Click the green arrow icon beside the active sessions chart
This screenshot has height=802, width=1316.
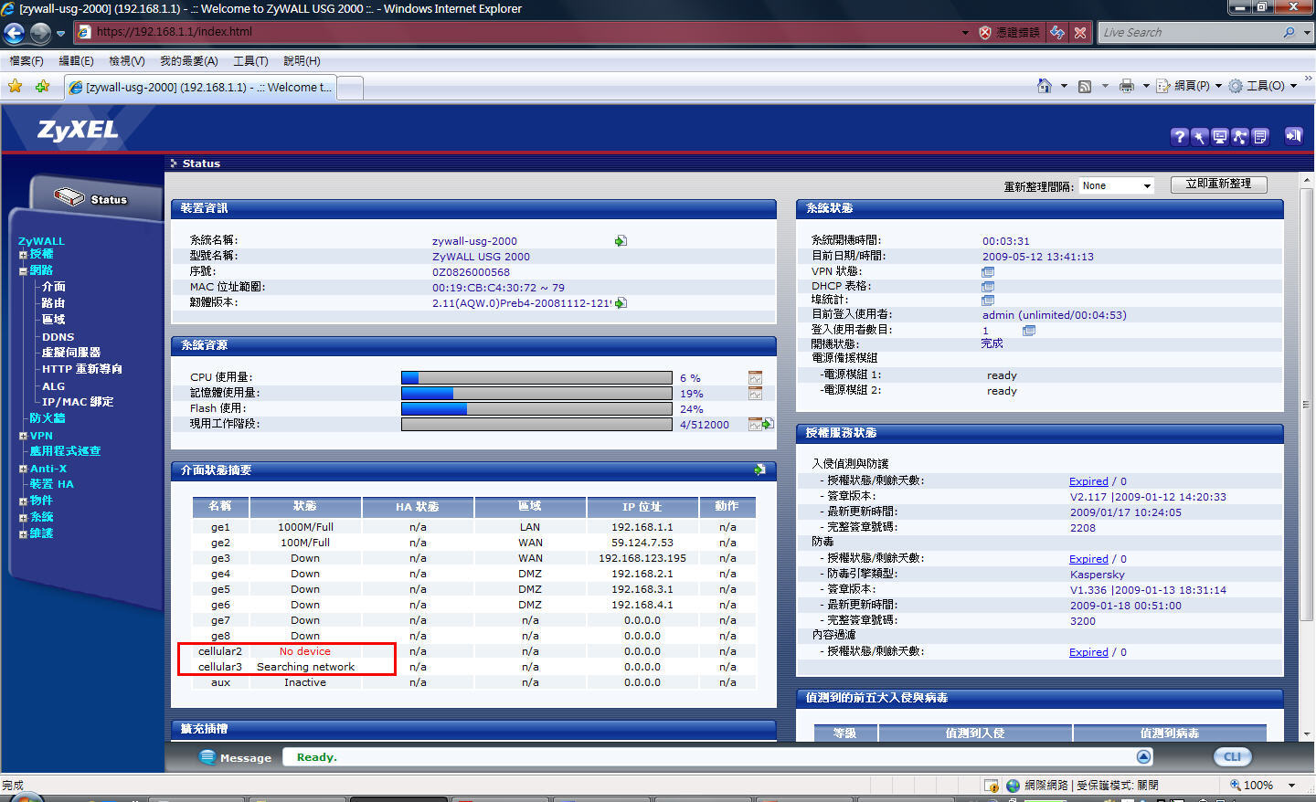(768, 424)
